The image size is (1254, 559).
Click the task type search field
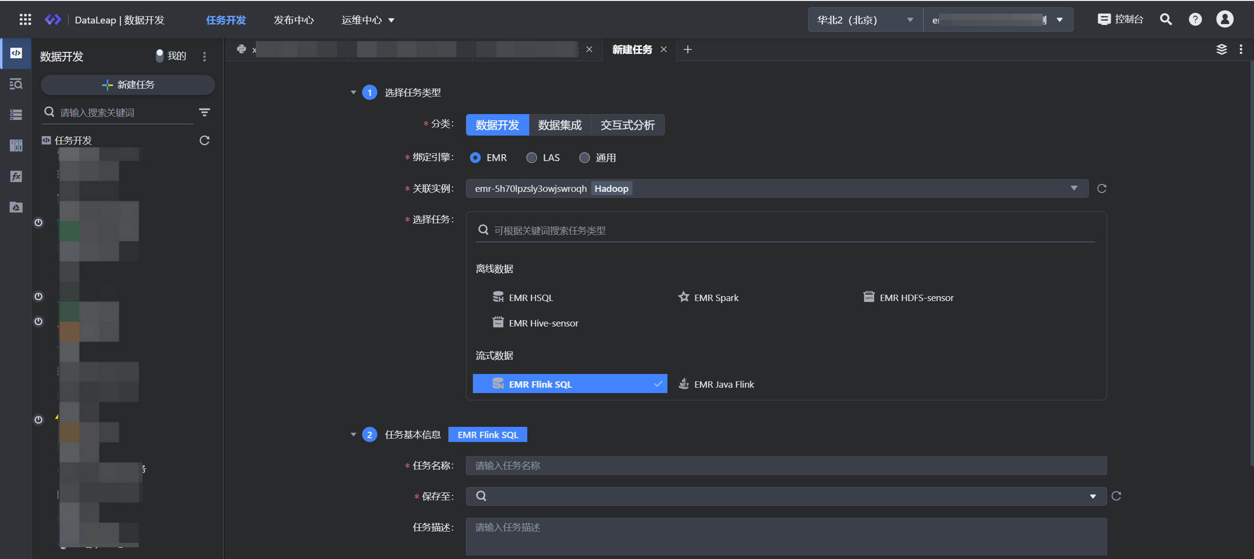click(786, 230)
